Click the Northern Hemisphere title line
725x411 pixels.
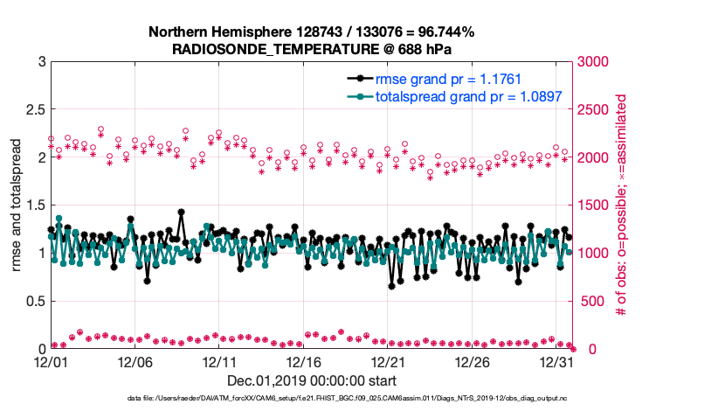pos(311,32)
